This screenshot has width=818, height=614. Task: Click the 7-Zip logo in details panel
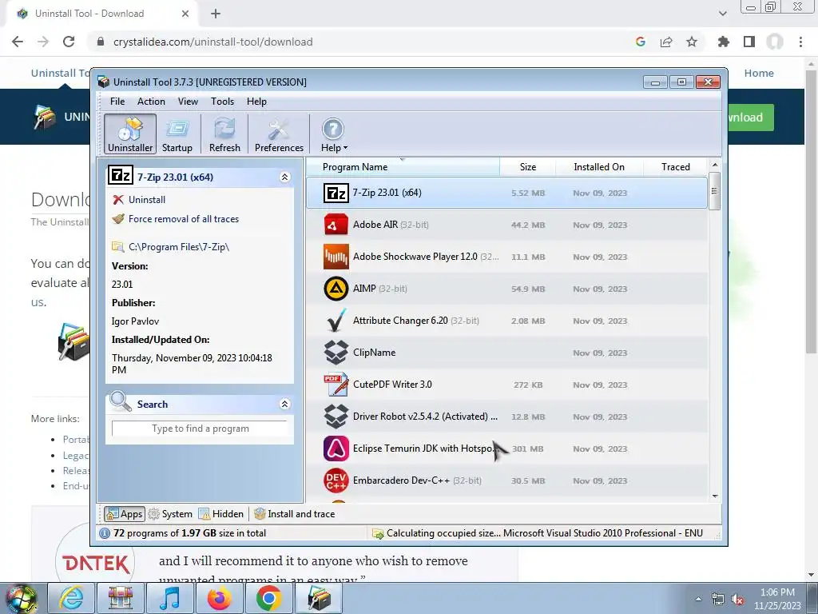tap(120, 175)
